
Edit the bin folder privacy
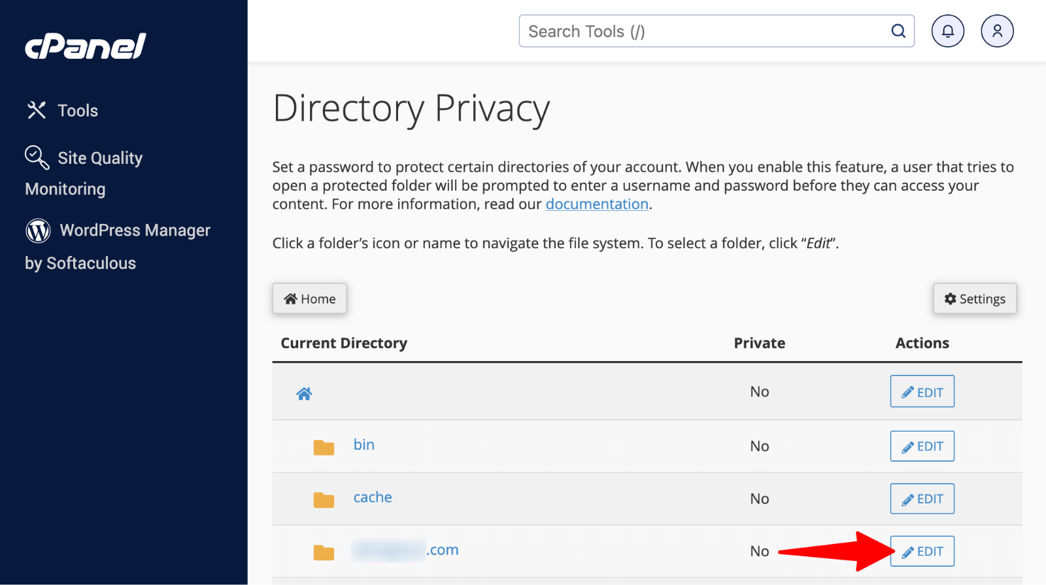(x=922, y=447)
